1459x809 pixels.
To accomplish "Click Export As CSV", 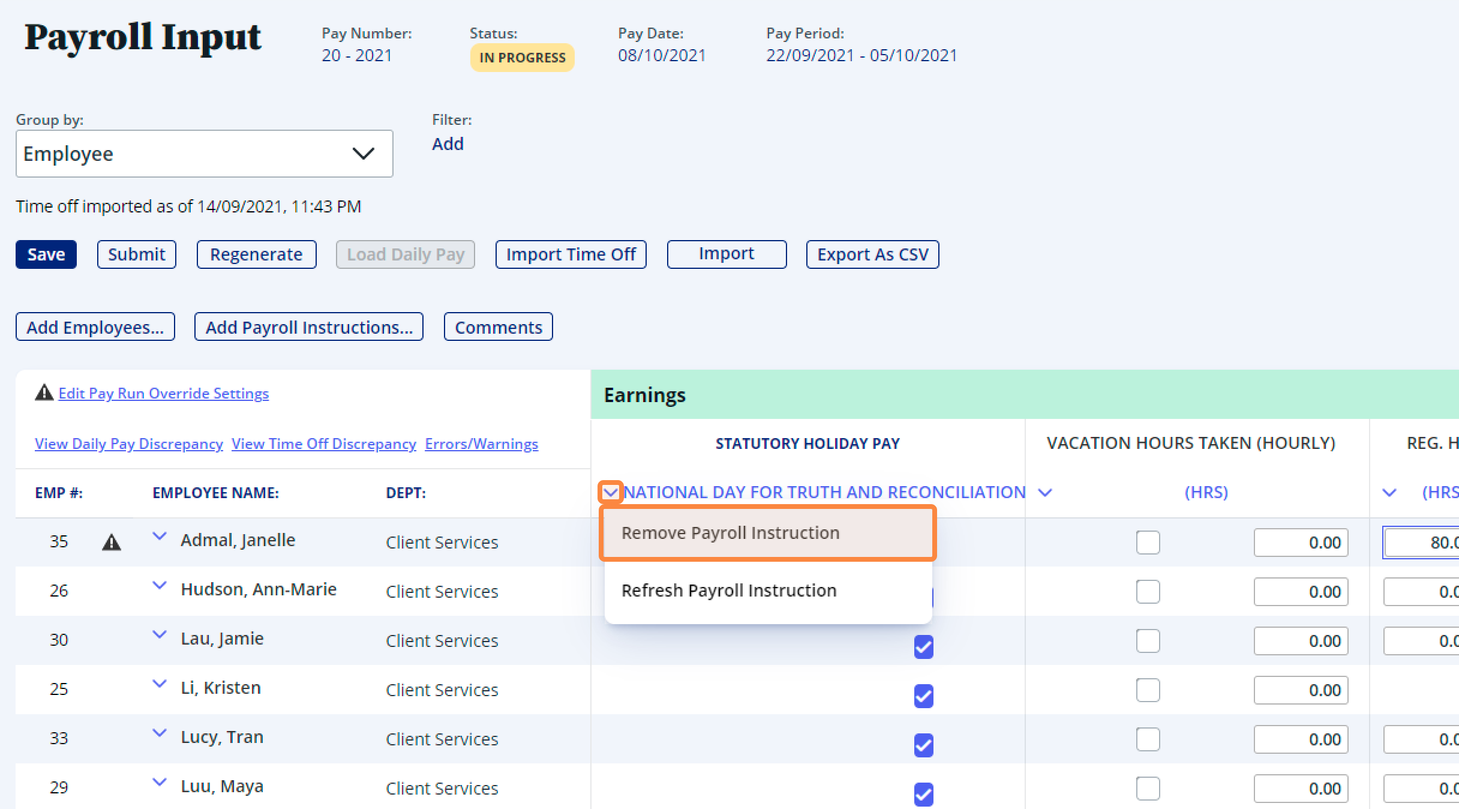I will point(873,254).
